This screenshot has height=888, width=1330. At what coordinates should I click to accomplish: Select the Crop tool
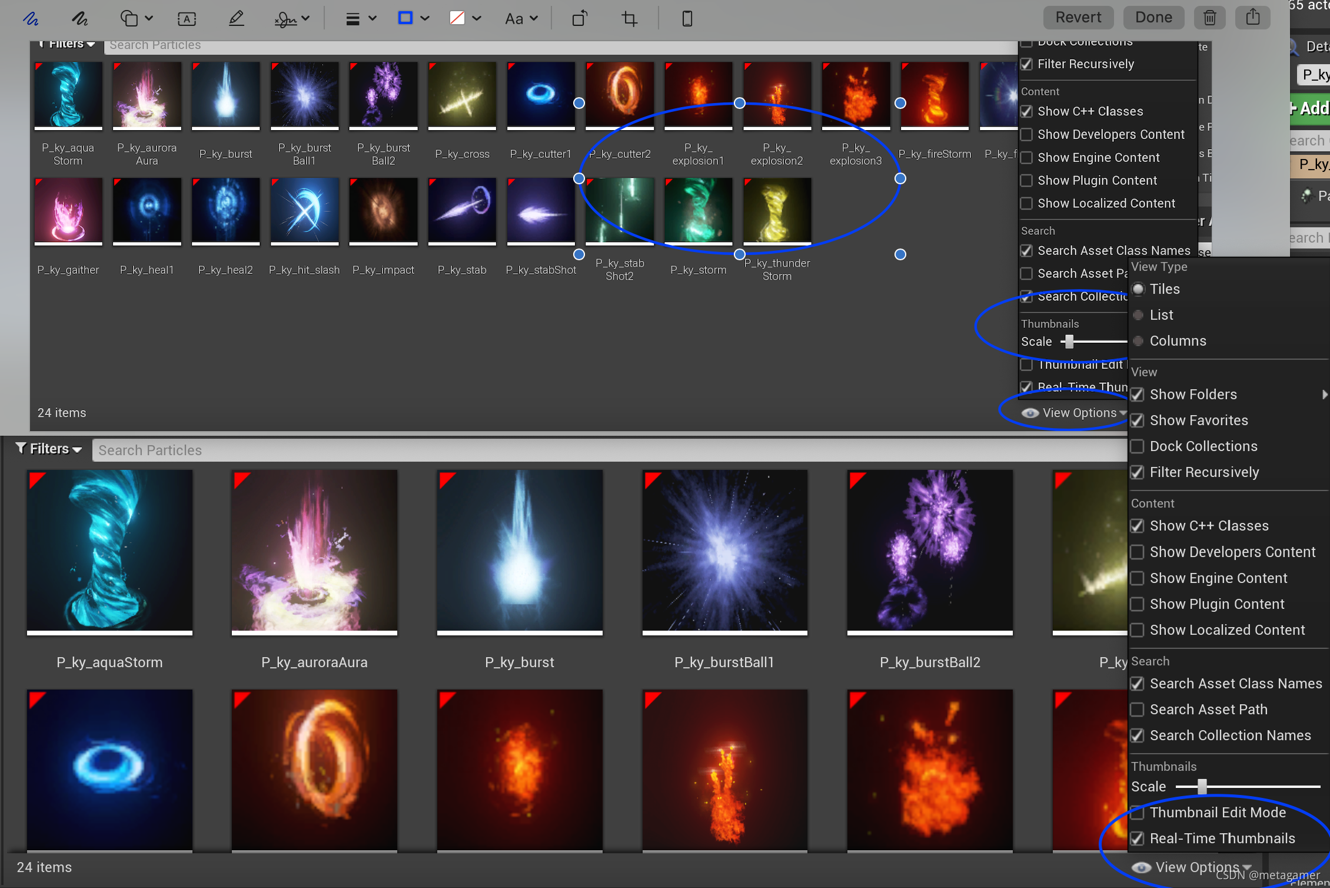tap(629, 18)
